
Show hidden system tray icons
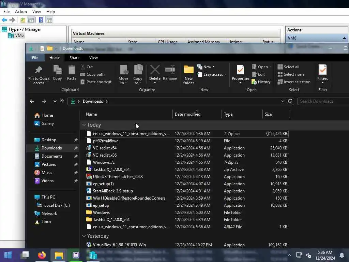pos(289,255)
